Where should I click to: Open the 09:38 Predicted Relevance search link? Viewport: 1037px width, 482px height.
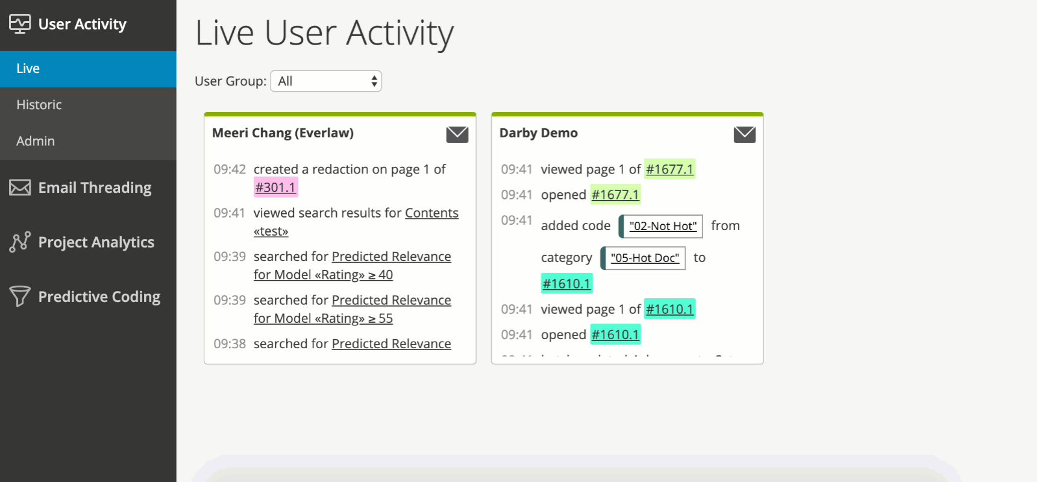point(392,343)
